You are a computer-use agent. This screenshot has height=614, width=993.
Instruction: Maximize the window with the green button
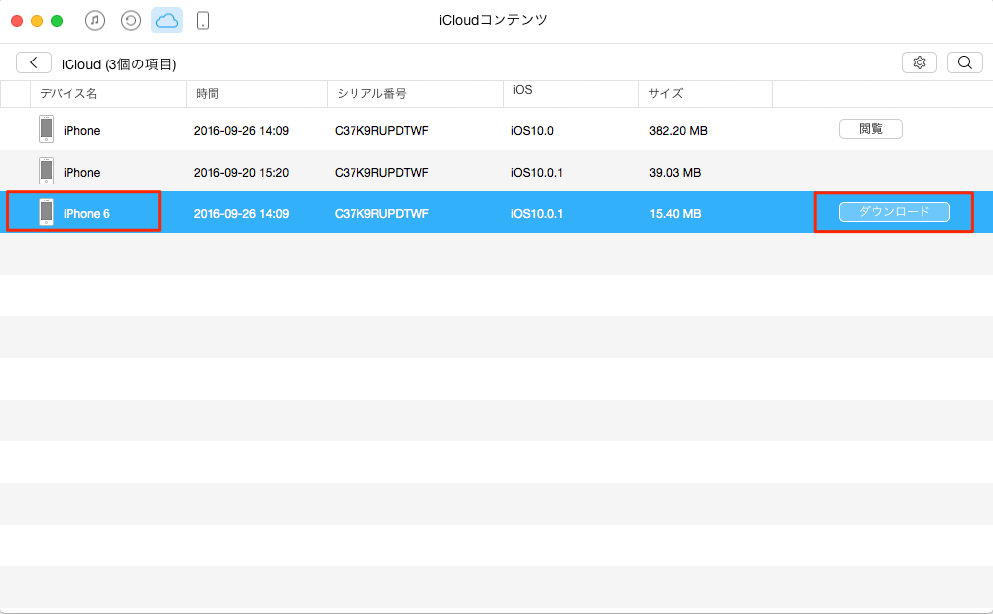pyautogui.click(x=57, y=21)
